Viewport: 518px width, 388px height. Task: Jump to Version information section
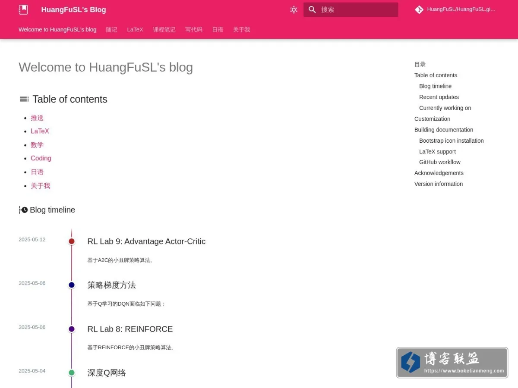(439, 184)
